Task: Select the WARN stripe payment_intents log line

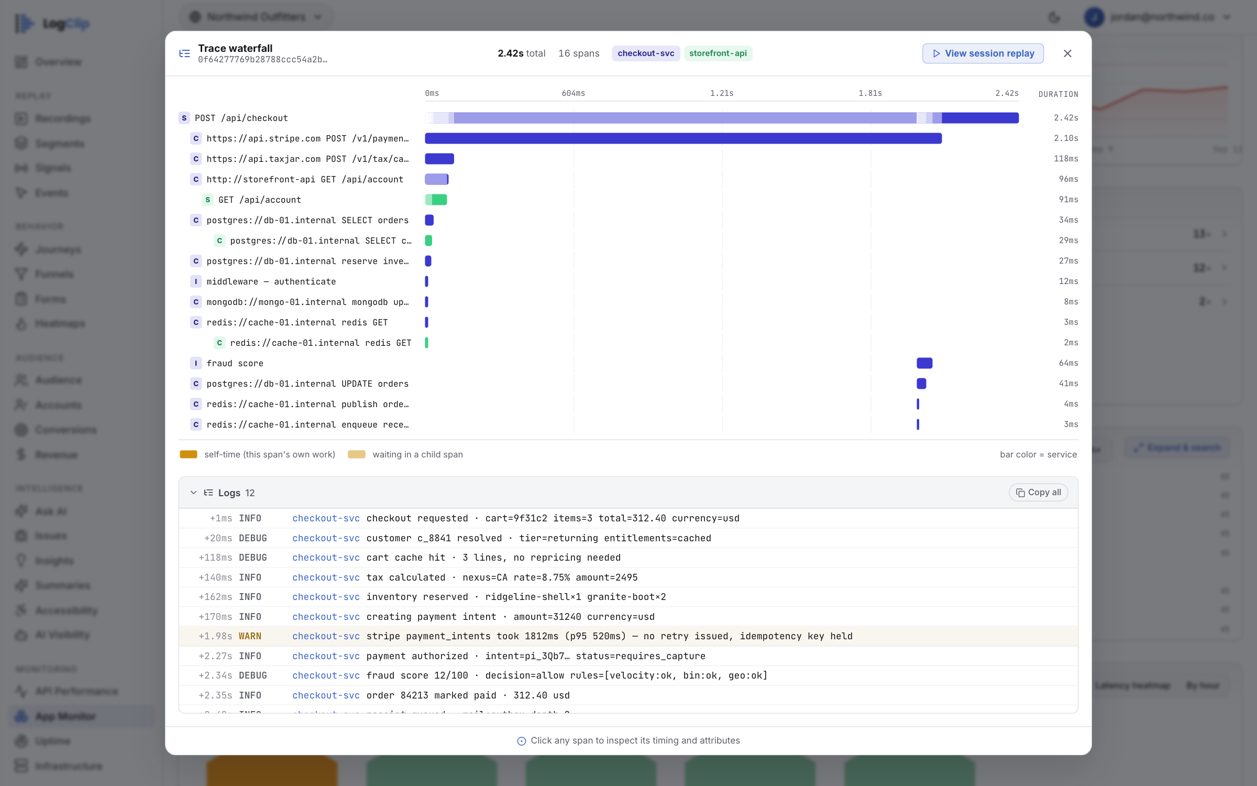Action: point(629,636)
